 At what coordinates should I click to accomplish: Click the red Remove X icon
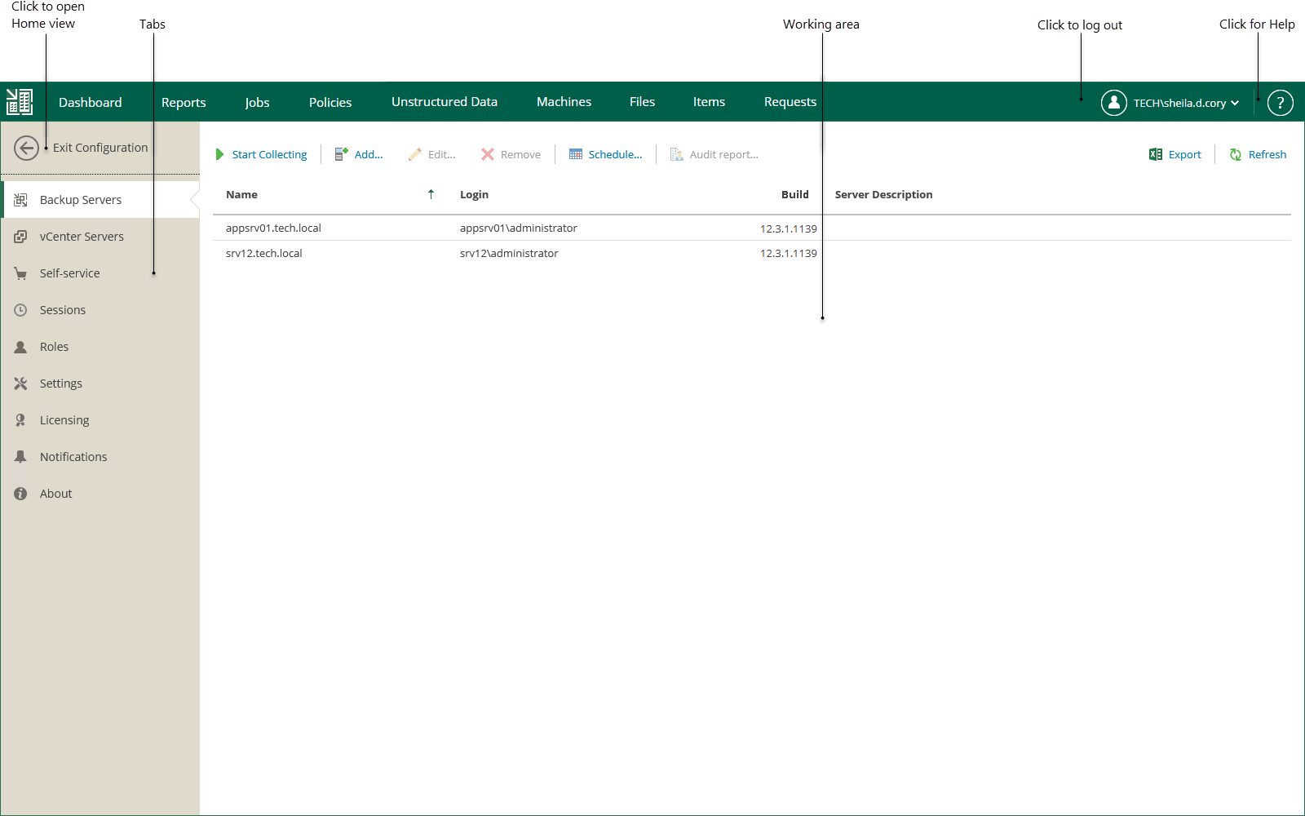pyautogui.click(x=488, y=154)
